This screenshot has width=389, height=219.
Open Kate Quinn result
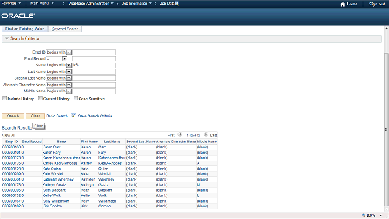[x=52, y=169]
